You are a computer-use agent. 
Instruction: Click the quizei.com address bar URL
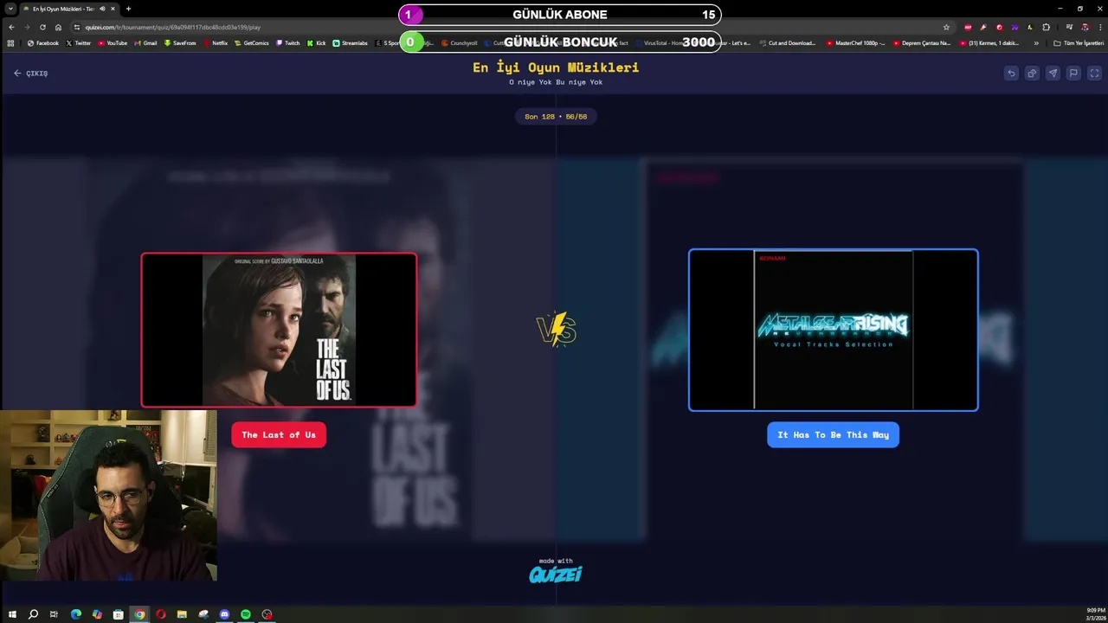[x=172, y=27]
